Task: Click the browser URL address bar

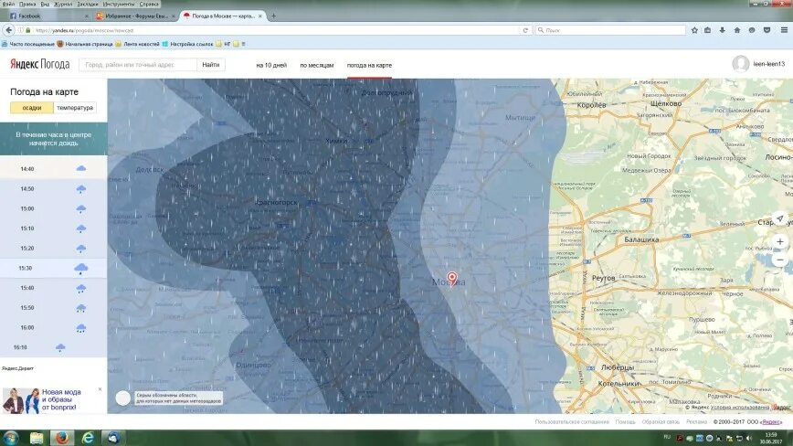Action: click(x=273, y=30)
